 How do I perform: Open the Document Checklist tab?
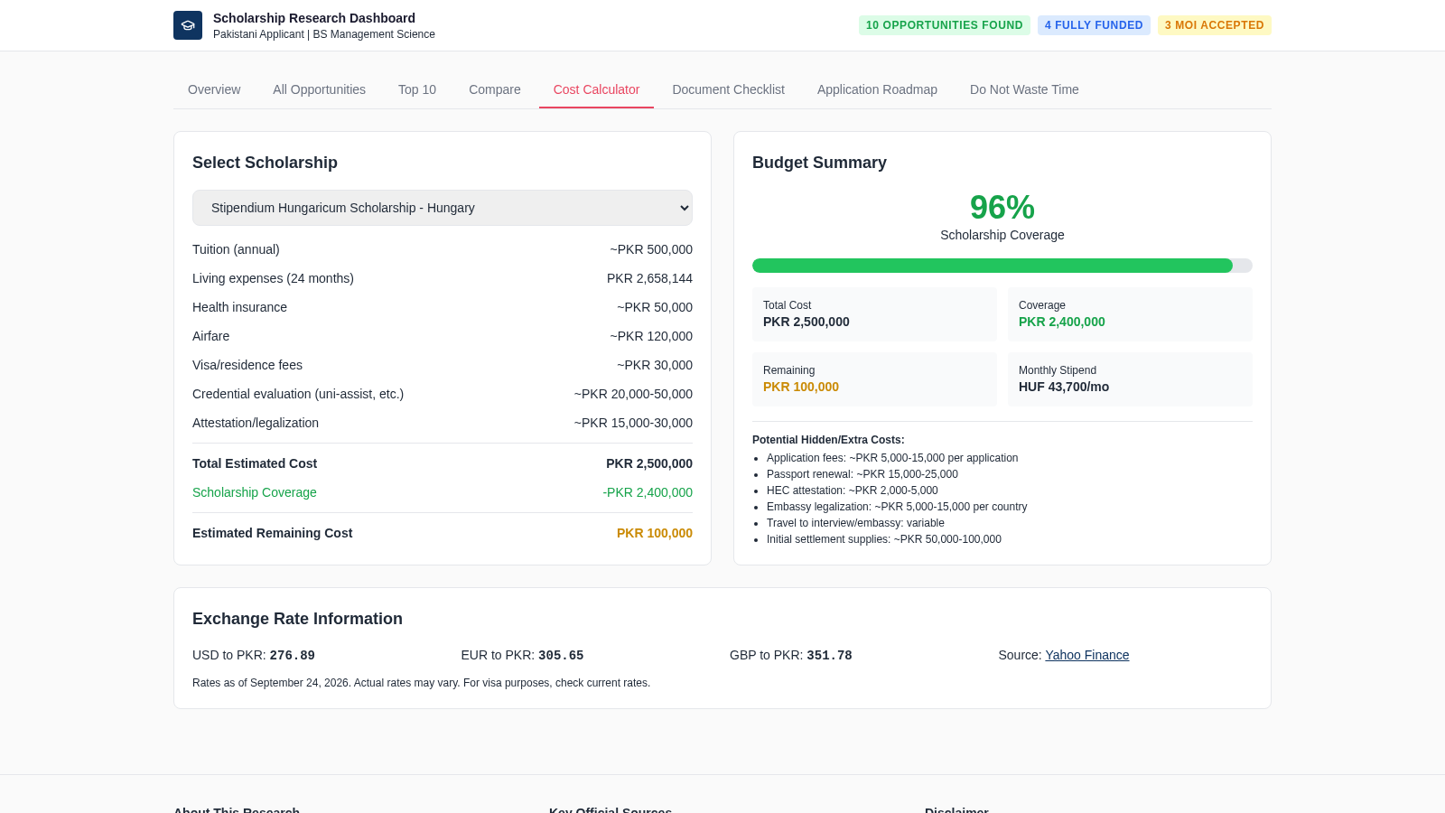pos(728,89)
